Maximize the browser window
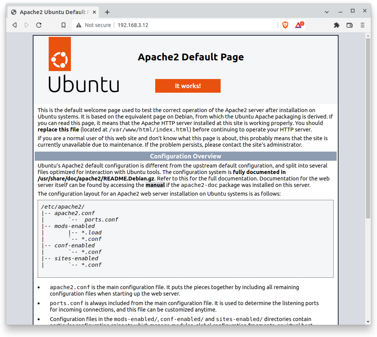The width and height of the screenshot is (377, 337). pyautogui.click(x=353, y=11)
